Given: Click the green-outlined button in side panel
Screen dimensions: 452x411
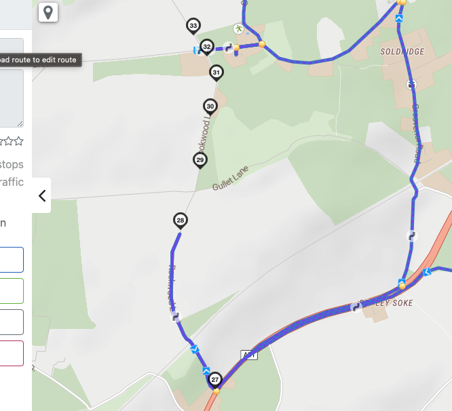Looking at the screenshot, I should (12, 291).
